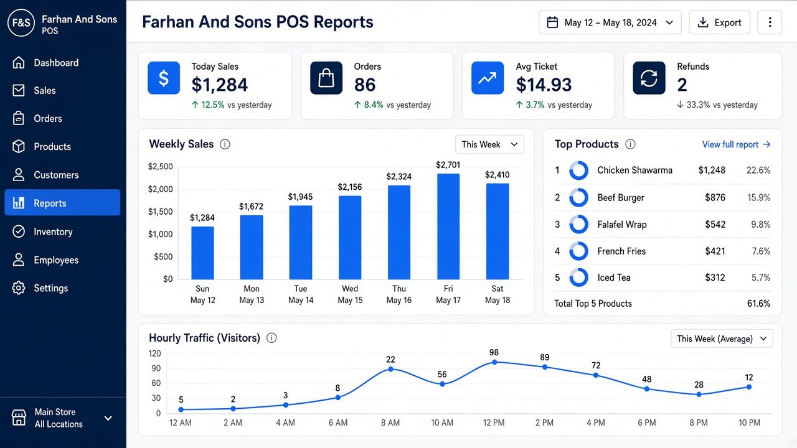Screen dimensions: 797x448
Task: Show Top Products info icon
Action: [x=630, y=144]
